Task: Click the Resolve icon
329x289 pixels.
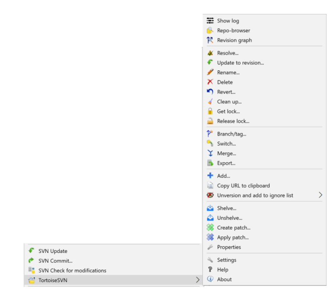Action: 210,53
